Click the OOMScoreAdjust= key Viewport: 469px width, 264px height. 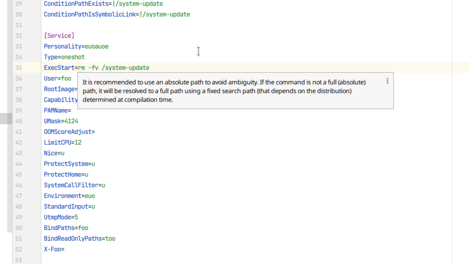click(x=67, y=132)
